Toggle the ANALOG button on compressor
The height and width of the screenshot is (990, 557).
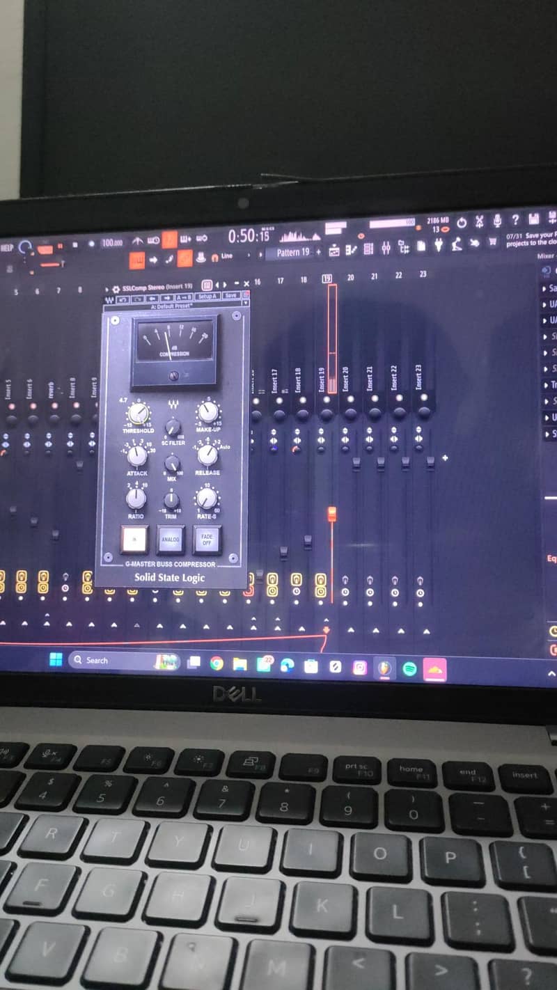pyautogui.click(x=171, y=540)
